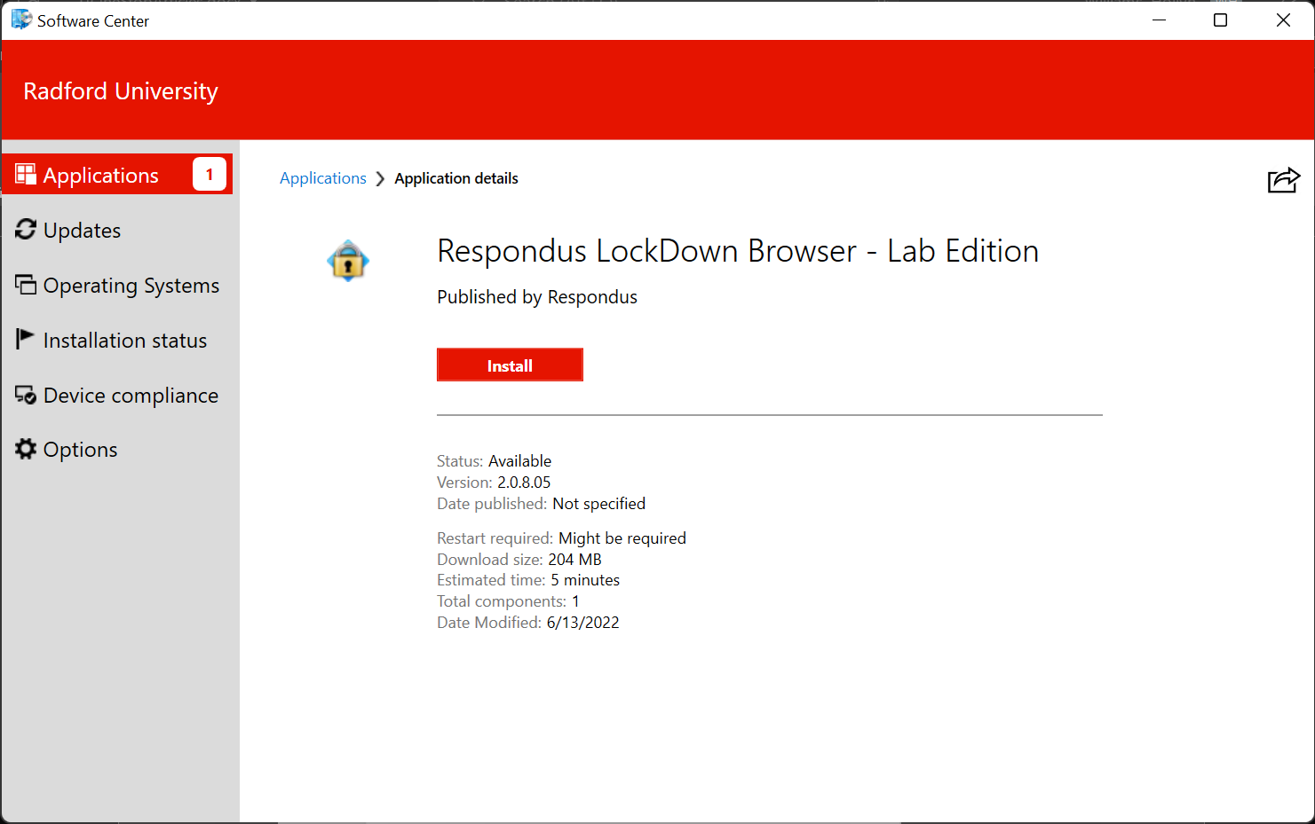1315x824 pixels.
Task: Click 'Restart required: Might be required' line
Action: coord(561,538)
